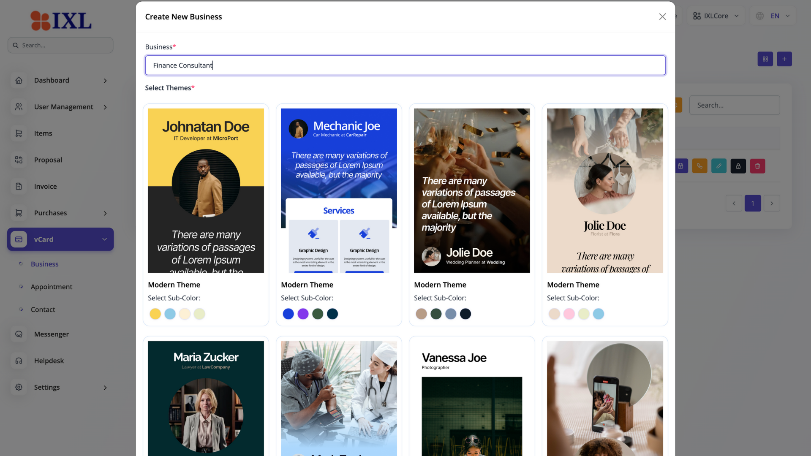Click the red trash delete icon

(x=757, y=166)
